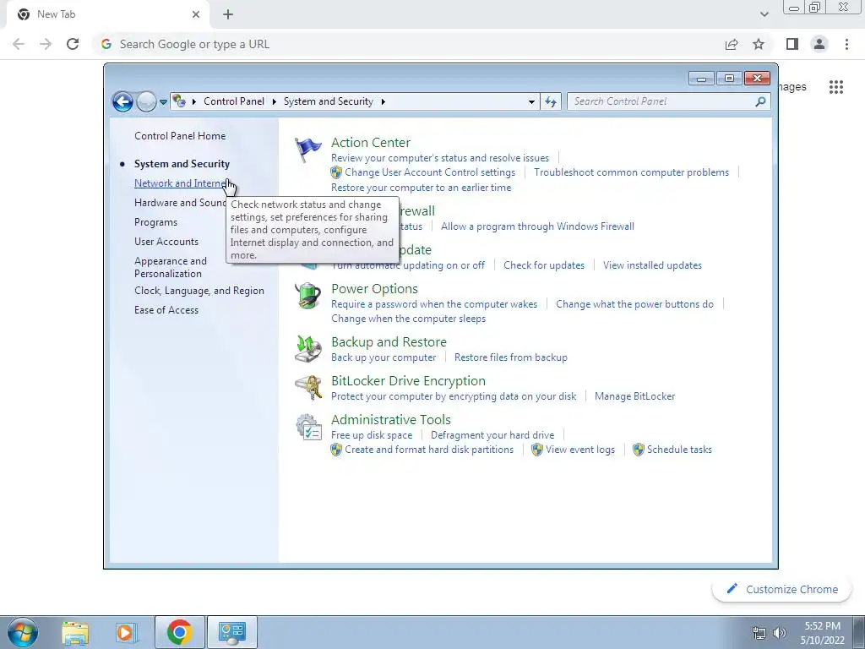Expand the address bar previous locations dropdown
865x649 pixels.
click(x=531, y=101)
